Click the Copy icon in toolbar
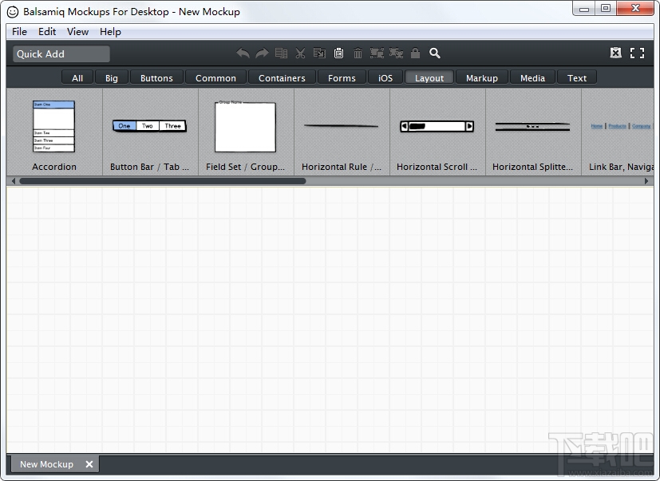The width and height of the screenshot is (660, 481). 319,53
